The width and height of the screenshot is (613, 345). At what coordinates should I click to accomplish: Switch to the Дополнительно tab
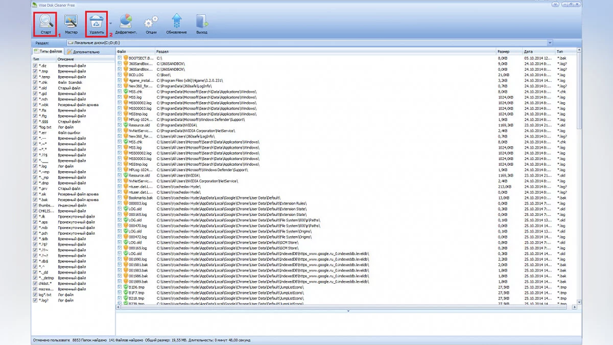pos(83,52)
